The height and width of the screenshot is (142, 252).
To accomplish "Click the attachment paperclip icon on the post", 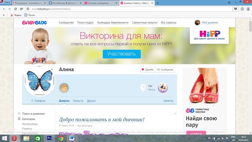I will click(175, 113).
